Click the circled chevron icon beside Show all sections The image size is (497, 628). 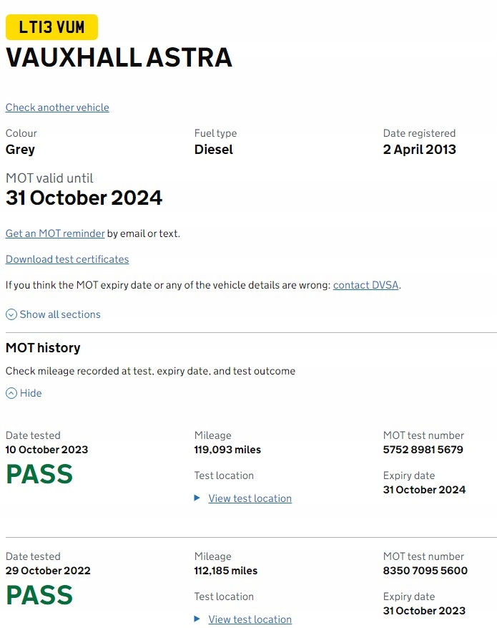[11, 314]
